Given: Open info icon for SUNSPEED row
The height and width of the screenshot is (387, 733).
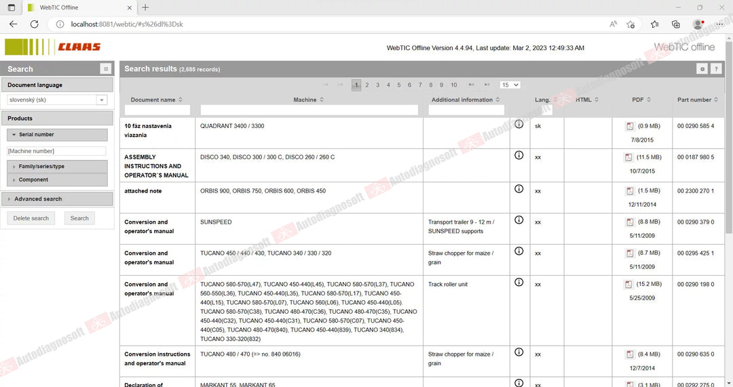Looking at the screenshot, I should pos(519,220).
